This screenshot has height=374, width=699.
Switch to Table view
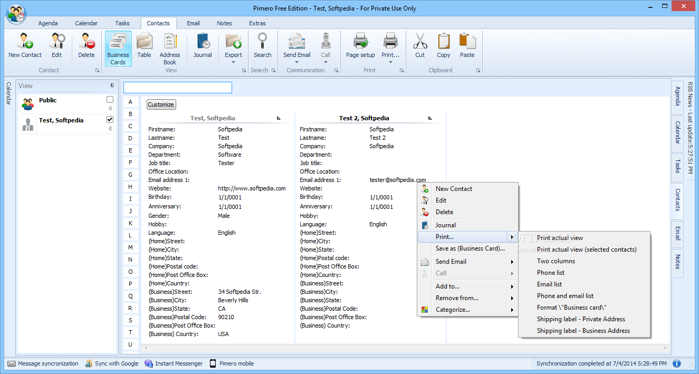click(144, 45)
